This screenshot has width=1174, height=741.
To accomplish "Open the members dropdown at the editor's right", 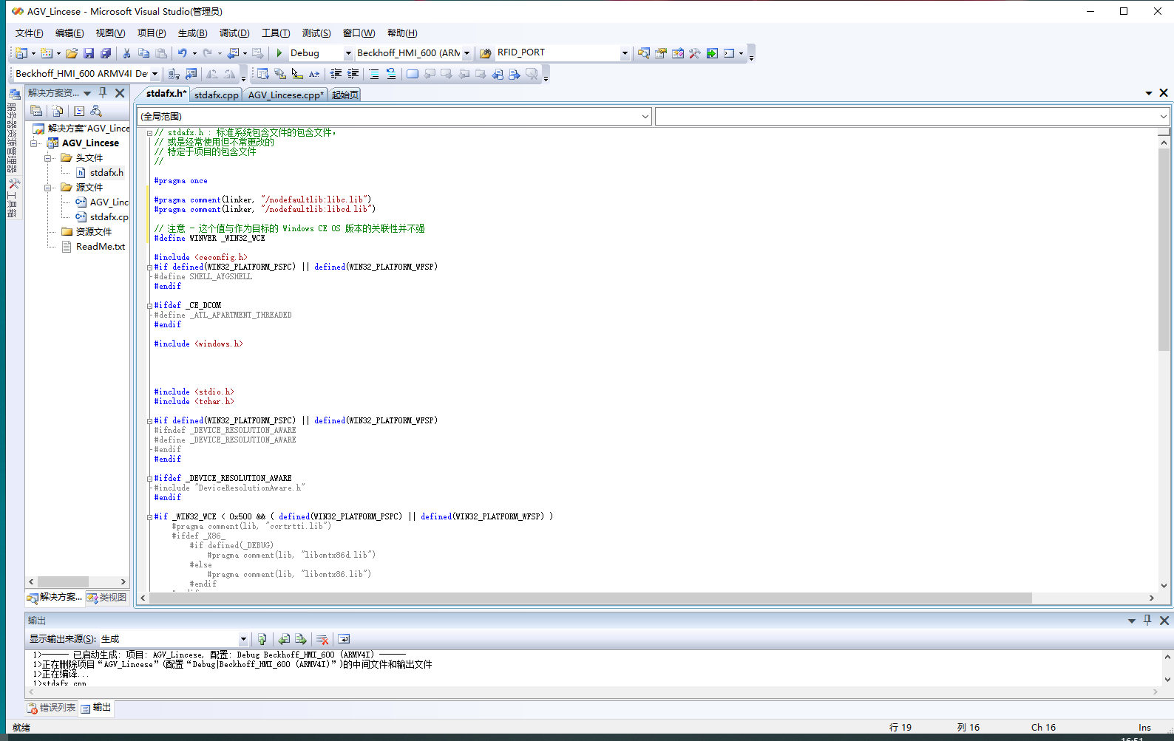I will (x=1163, y=116).
